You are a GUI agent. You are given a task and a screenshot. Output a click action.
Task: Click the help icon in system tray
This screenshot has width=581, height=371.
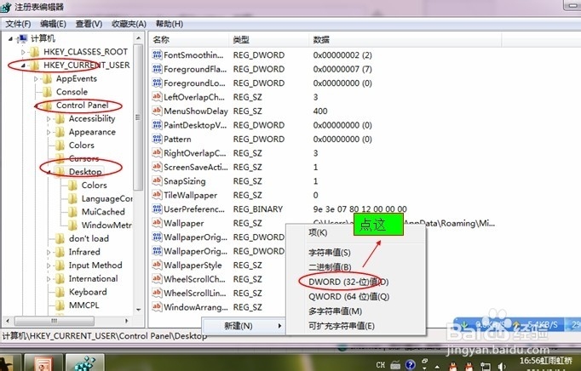click(410, 365)
